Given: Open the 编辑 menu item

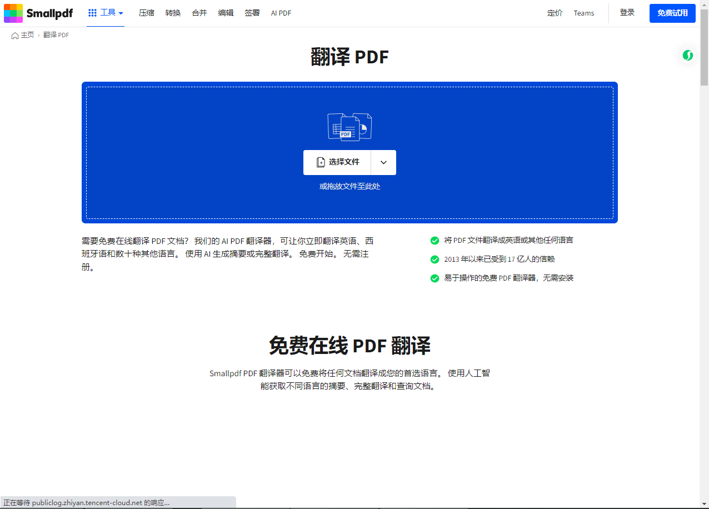Looking at the screenshot, I should (x=226, y=13).
